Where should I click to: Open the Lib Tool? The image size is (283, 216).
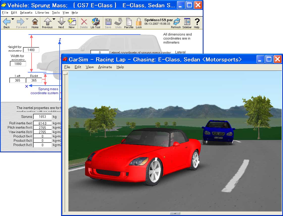tap(95, 22)
